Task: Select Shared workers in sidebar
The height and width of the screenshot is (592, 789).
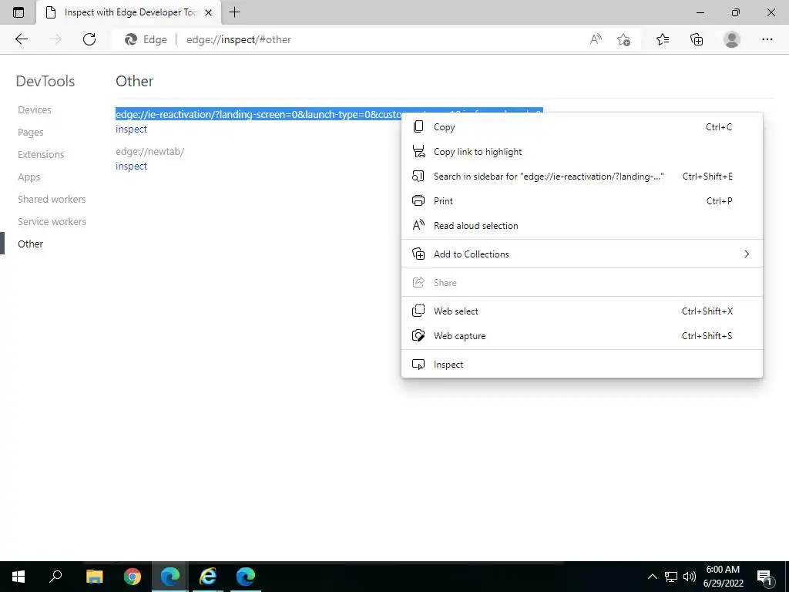Action: 52,200
